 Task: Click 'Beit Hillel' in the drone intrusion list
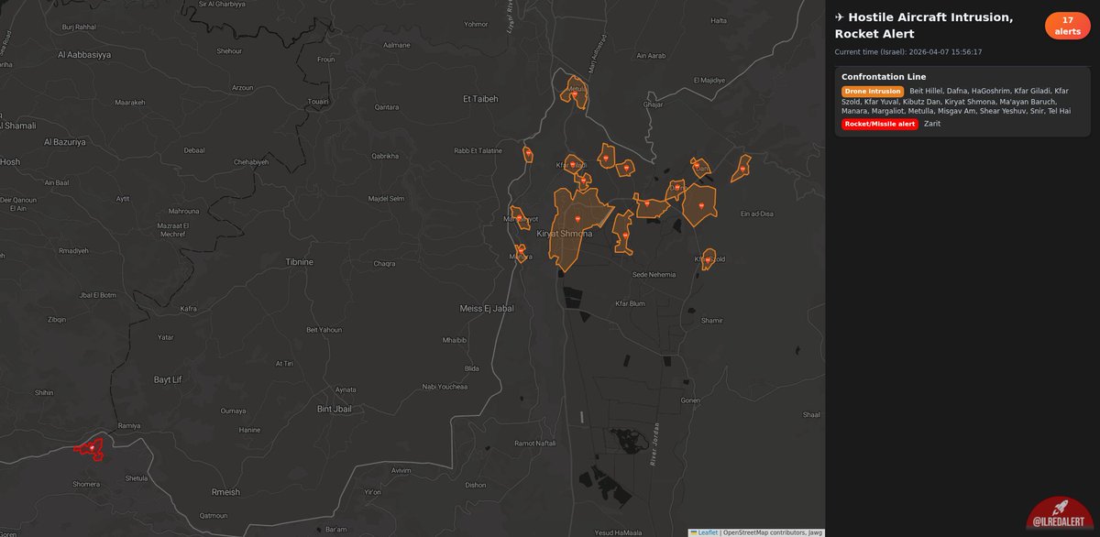[926, 92]
